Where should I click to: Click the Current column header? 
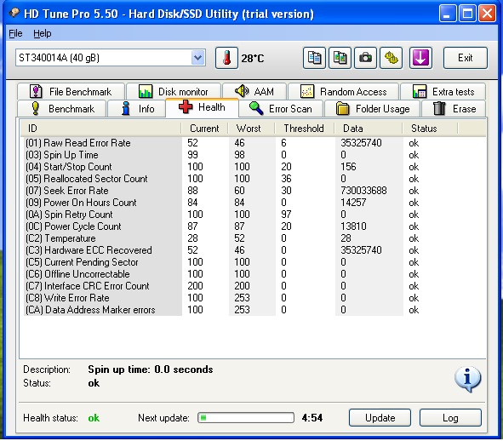(204, 129)
